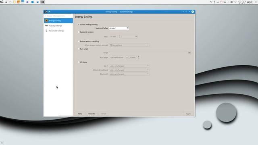Click the System Settings window menu icon
This screenshot has width=258, height=145.
click(46, 12)
